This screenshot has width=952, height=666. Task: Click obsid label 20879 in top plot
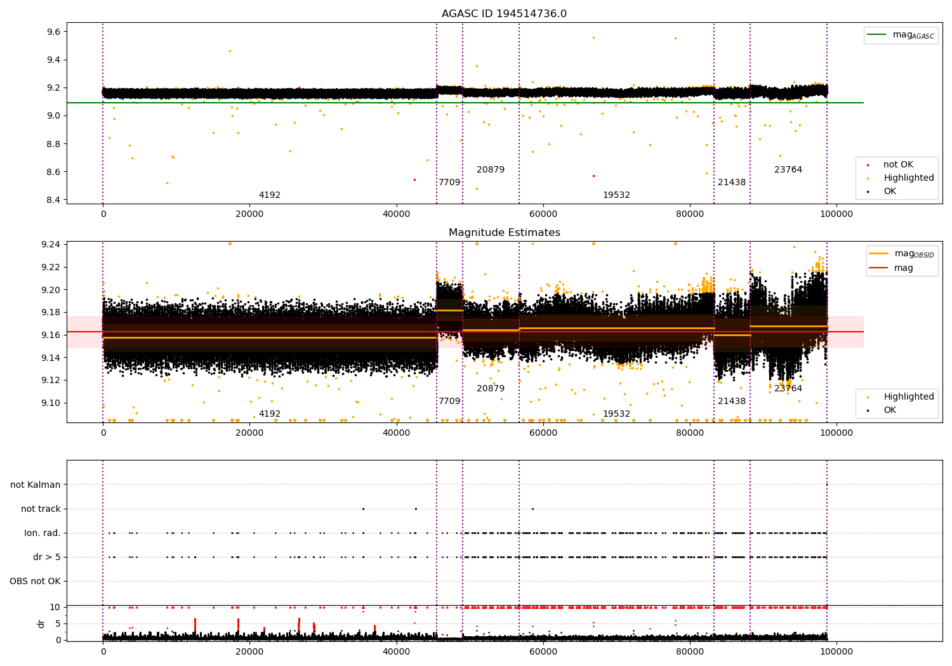491,170
